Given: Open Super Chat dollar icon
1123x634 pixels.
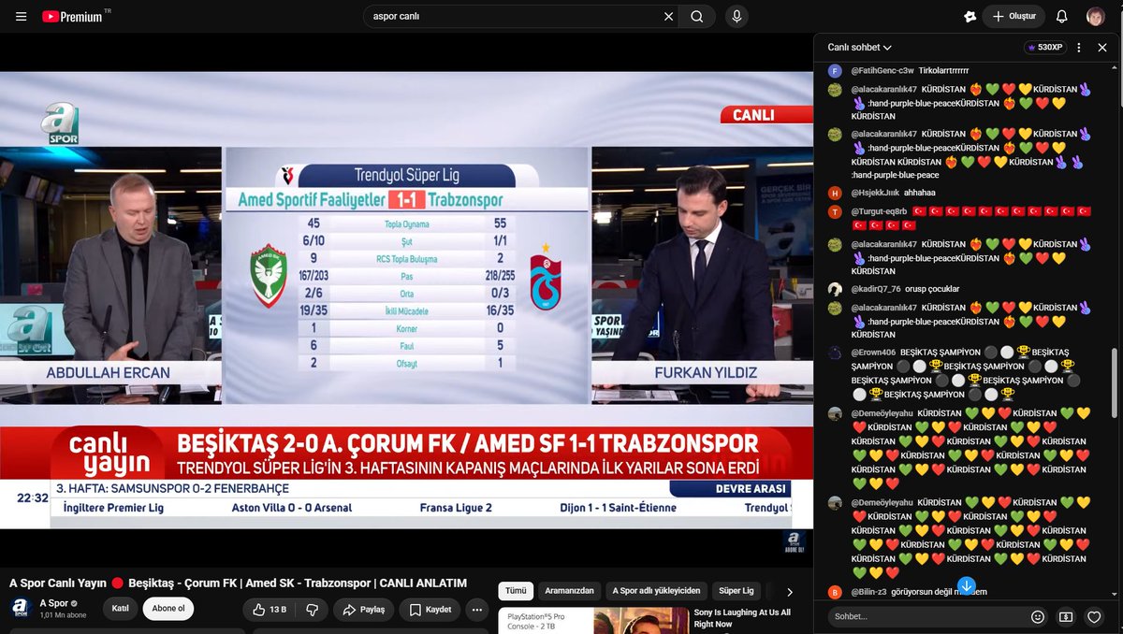Looking at the screenshot, I should (x=1065, y=617).
